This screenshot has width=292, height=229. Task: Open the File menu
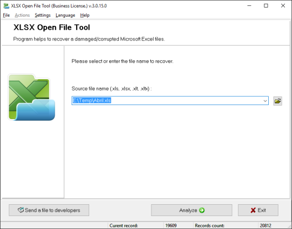pyautogui.click(x=6, y=15)
